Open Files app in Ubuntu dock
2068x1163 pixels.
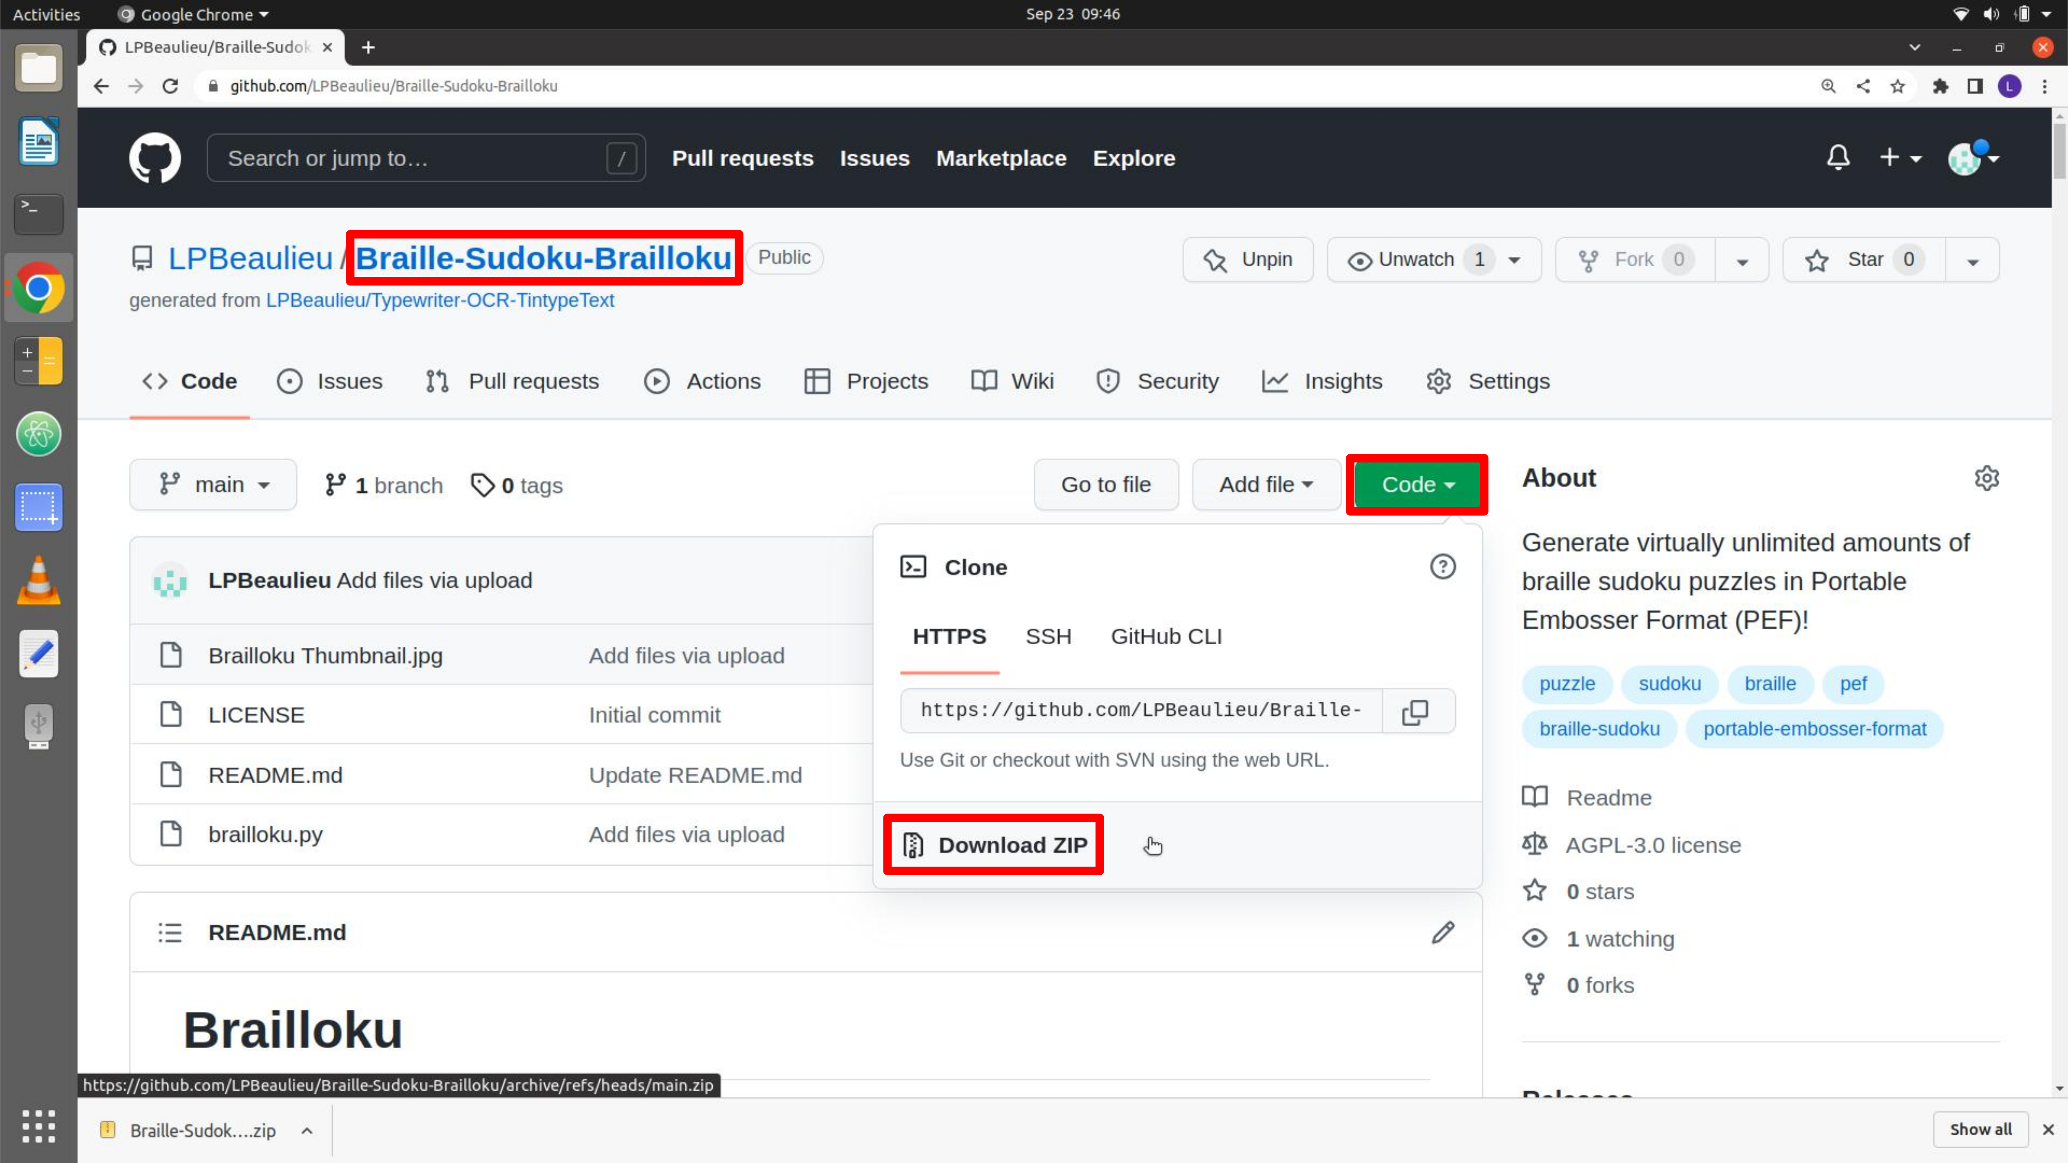[38, 68]
